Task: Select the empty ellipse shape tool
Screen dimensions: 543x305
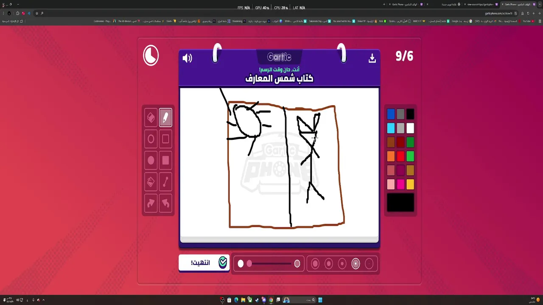Action: pyautogui.click(x=151, y=139)
